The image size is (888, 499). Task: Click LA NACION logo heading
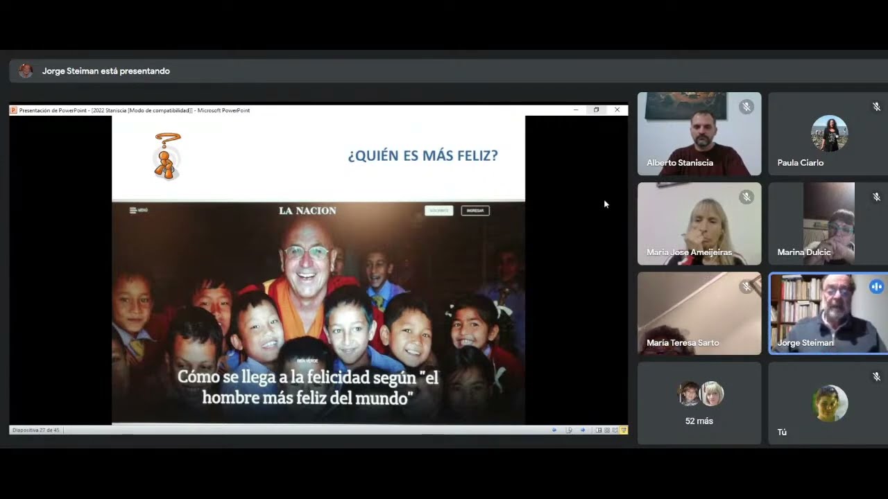click(307, 211)
